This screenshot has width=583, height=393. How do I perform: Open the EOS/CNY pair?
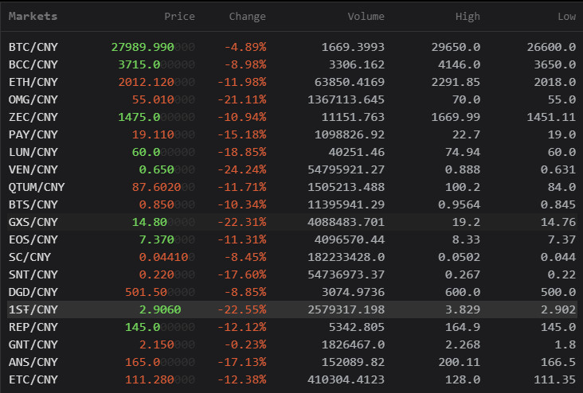point(33,239)
